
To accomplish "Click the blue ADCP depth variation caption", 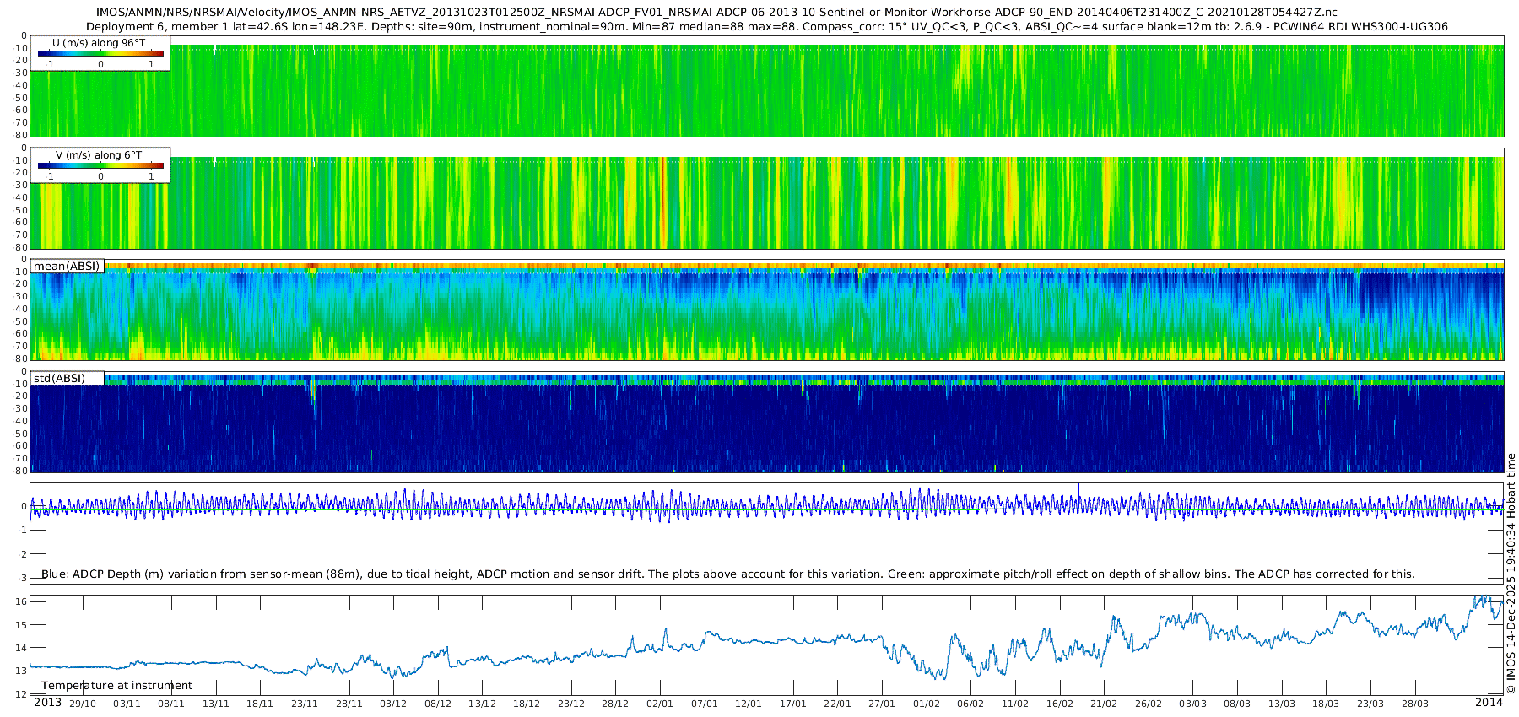I will 727,574.
